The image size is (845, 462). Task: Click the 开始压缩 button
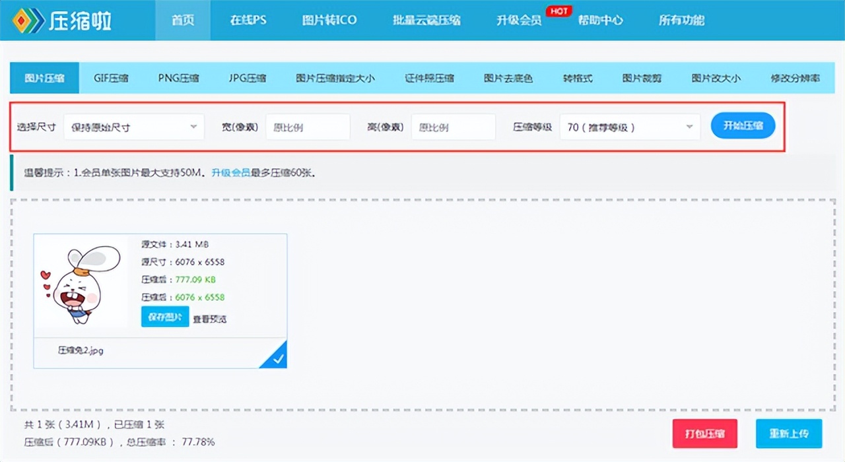click(x=743, y=125)
